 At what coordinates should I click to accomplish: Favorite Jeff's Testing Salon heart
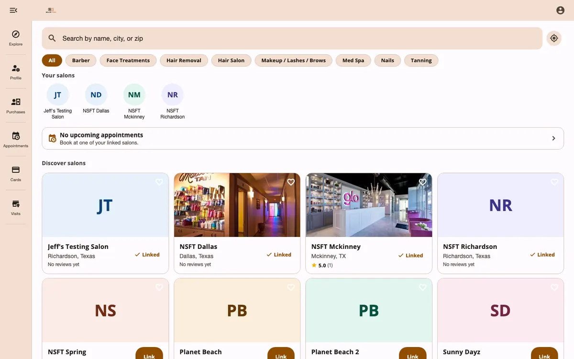point(159,182)
